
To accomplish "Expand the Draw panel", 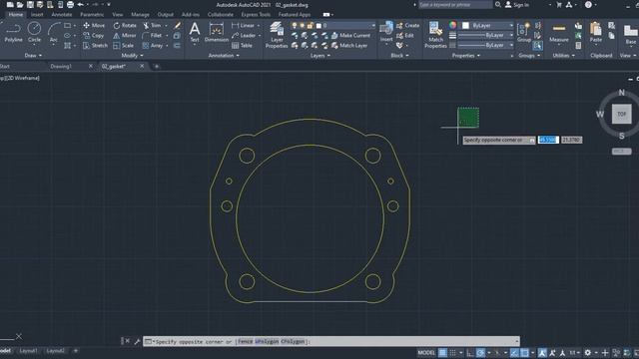I will point(33,56).
